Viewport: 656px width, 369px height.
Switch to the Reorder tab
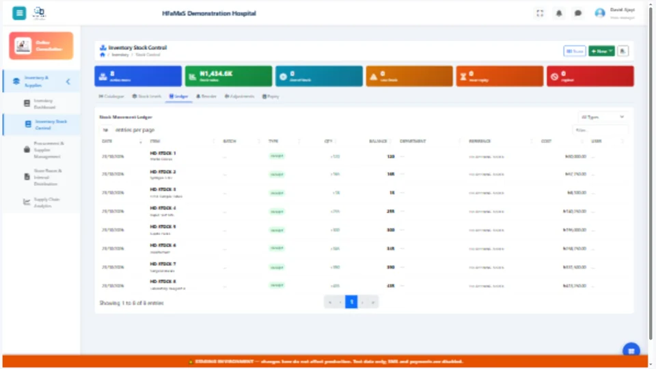206,96
